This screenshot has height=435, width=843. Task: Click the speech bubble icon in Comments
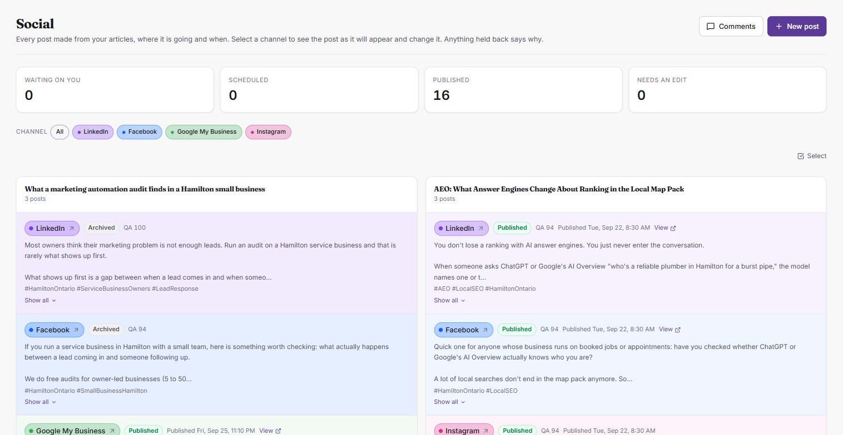coord(710,27)
